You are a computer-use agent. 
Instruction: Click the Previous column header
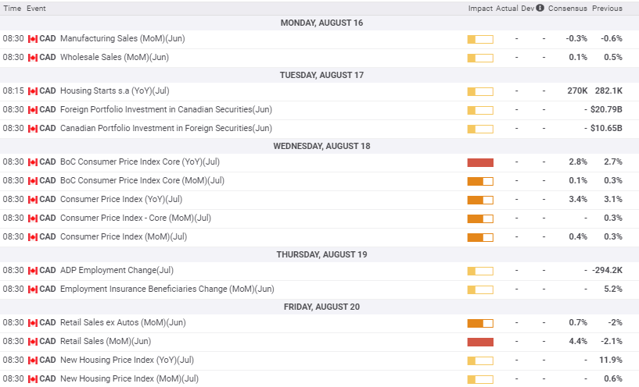607,9
